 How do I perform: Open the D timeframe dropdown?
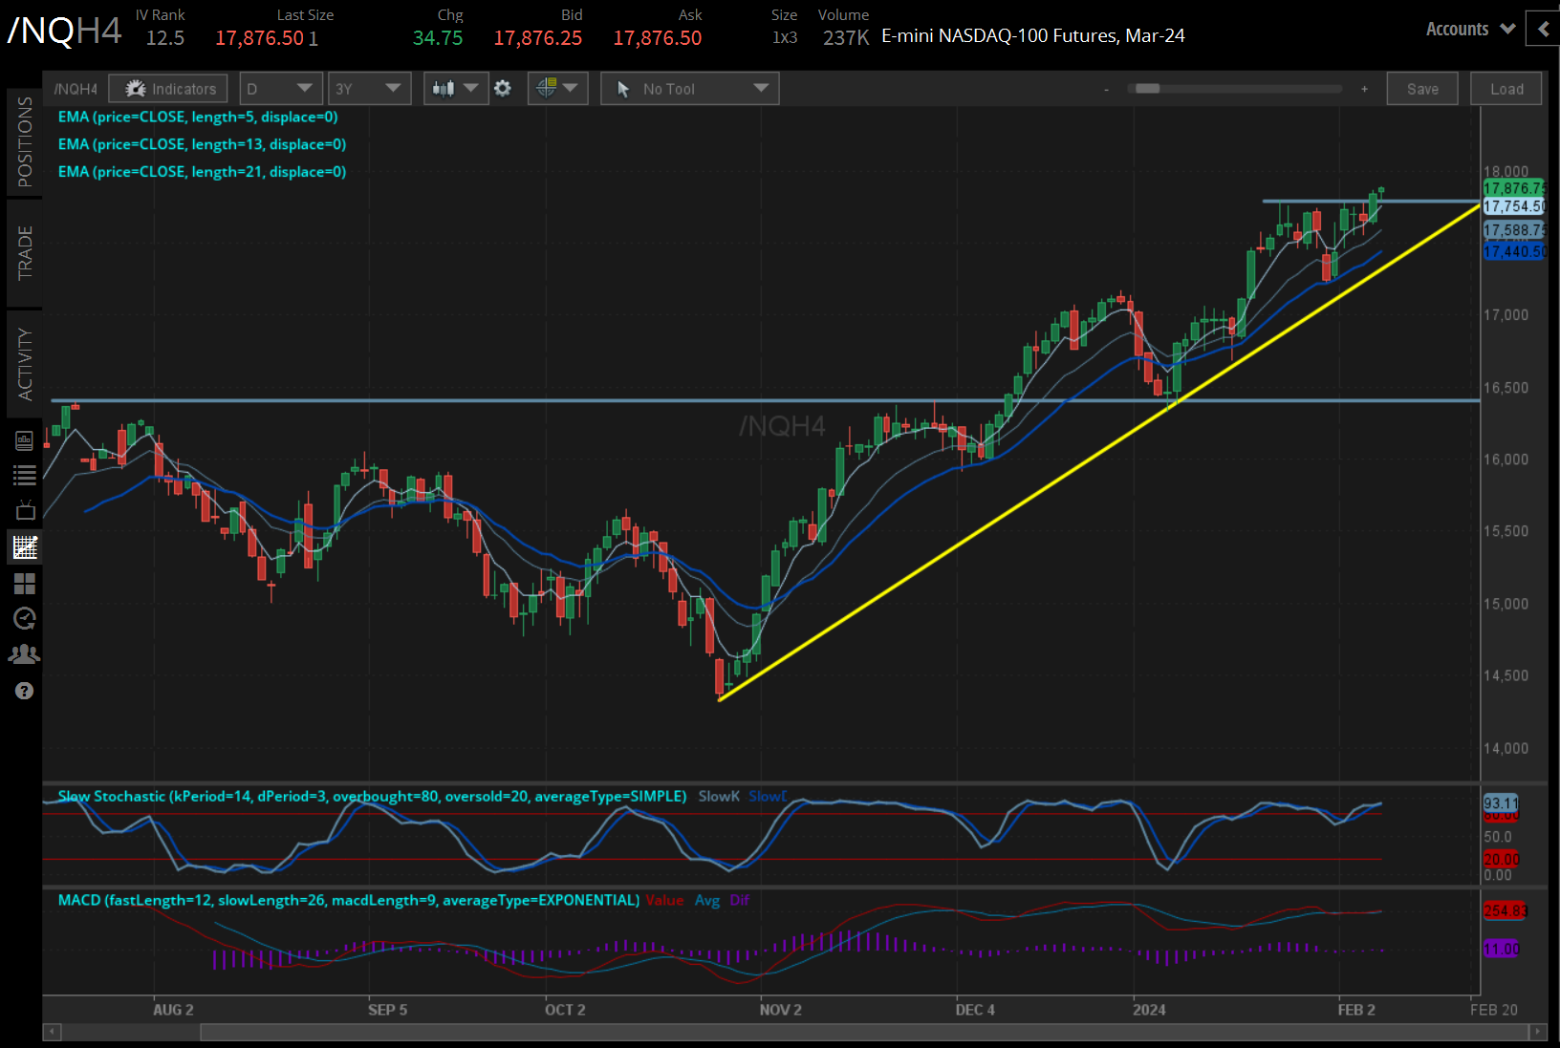pos(280,88)
